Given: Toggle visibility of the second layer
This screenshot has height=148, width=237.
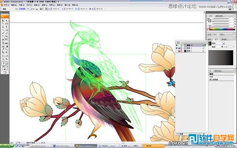Looking at the screenshot, I should click(x=177, y=48).
